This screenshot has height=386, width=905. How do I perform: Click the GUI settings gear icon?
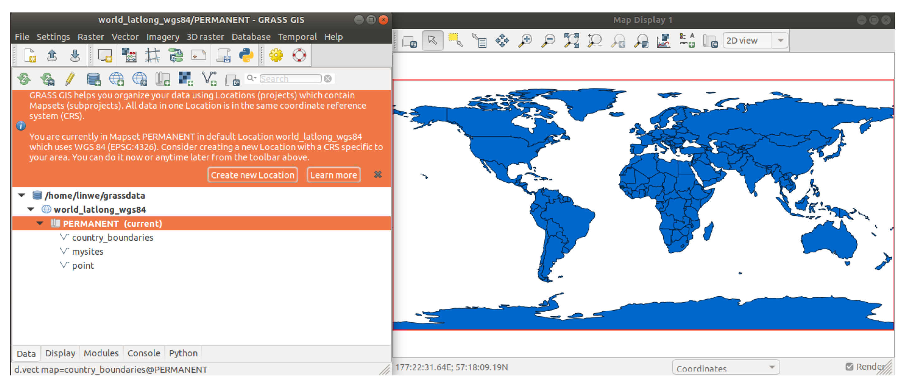(x=276, y=55)
